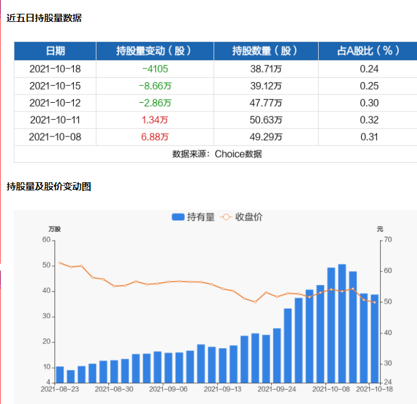Toggle the 持有量 legend series
Screen dimensions: 417x404
pos(193,217)
